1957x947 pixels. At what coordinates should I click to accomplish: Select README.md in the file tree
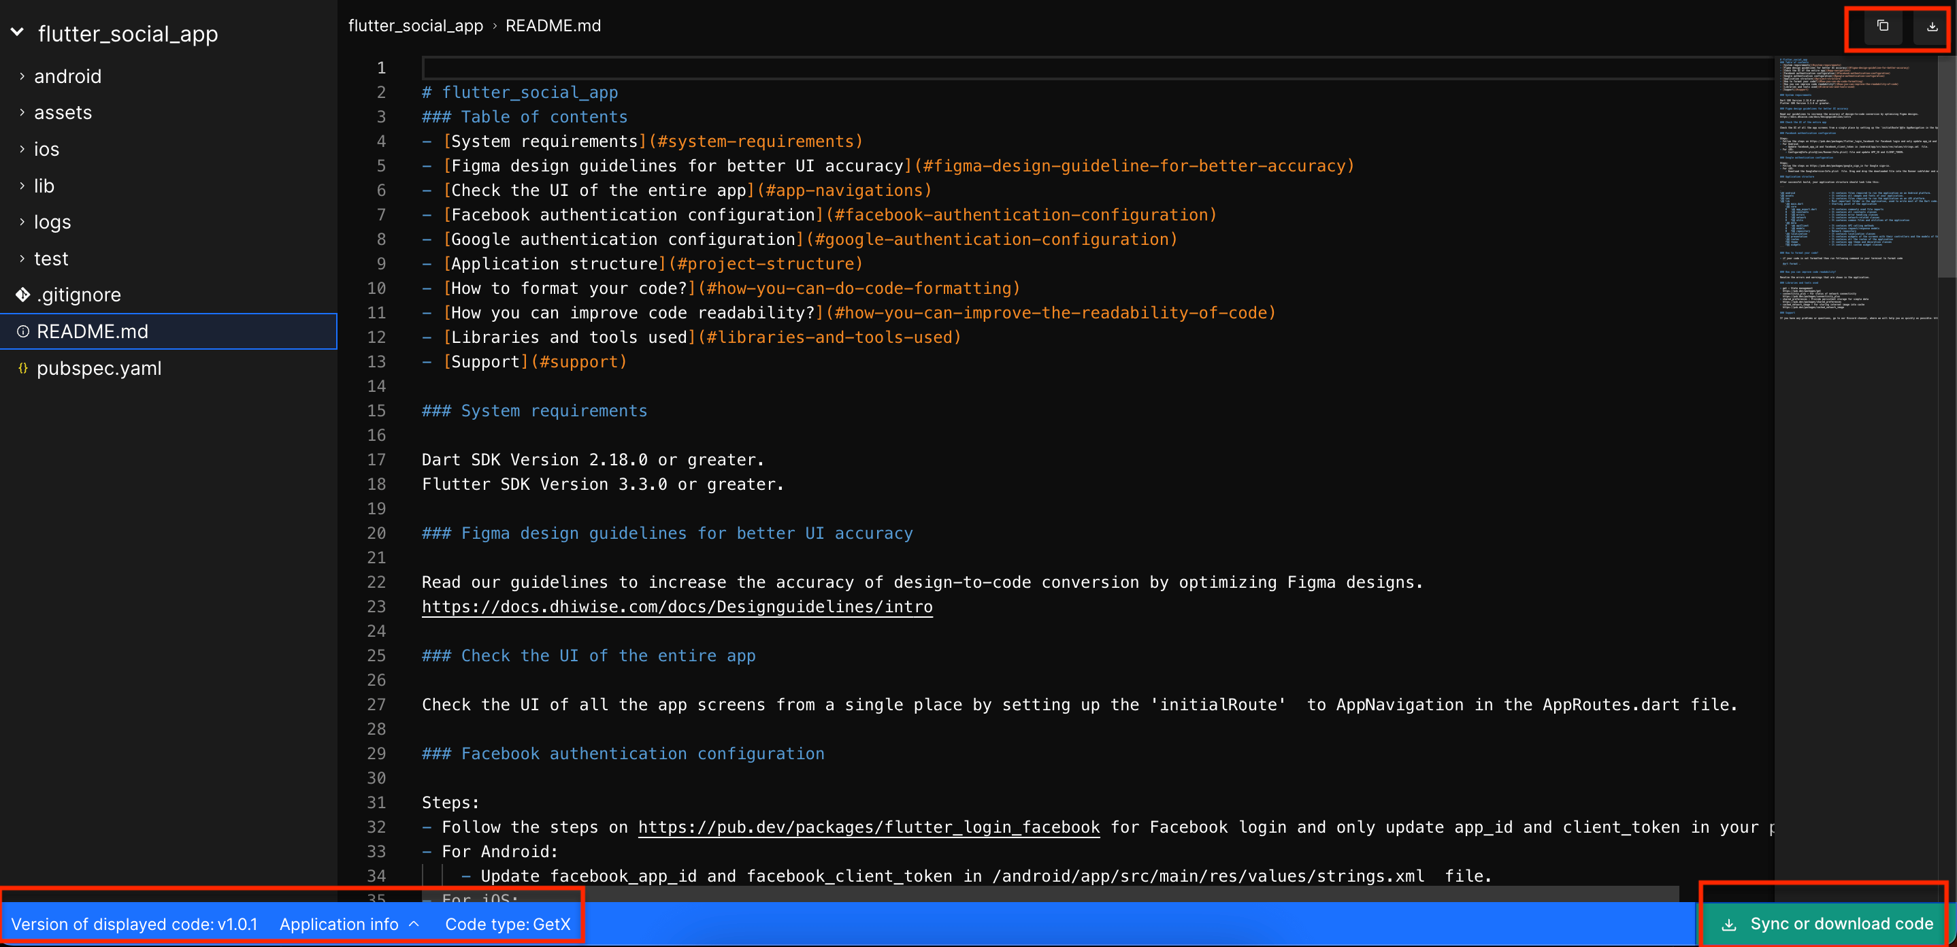(169, 332)
